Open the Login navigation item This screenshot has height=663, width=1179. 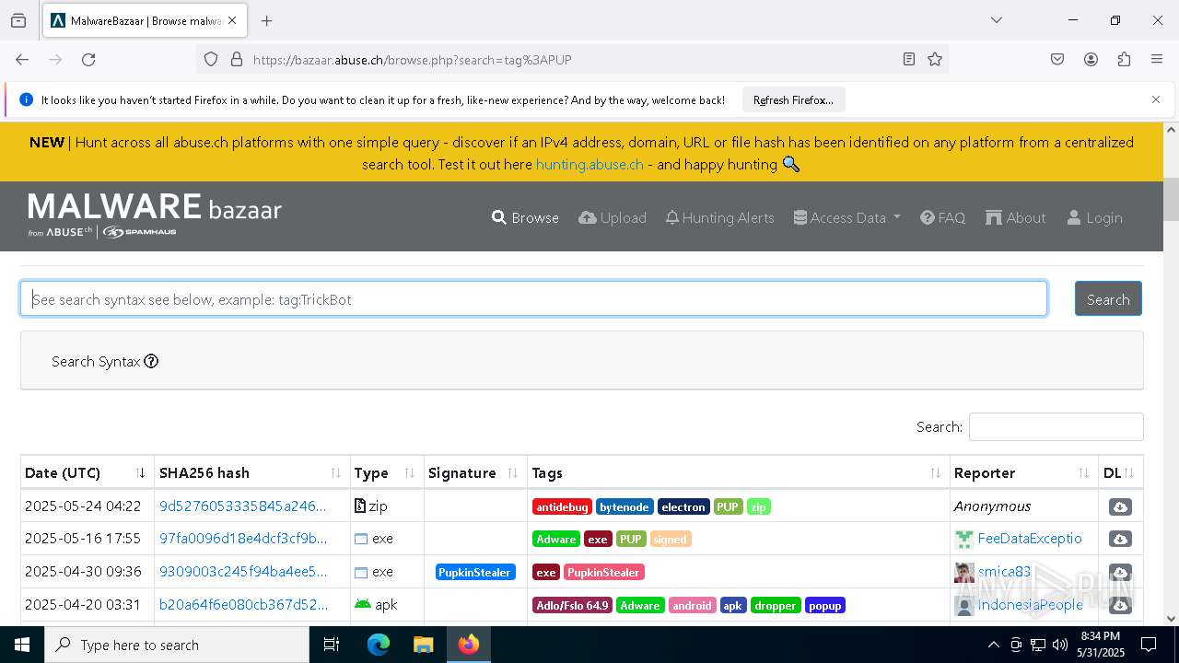click(1094, 217)
